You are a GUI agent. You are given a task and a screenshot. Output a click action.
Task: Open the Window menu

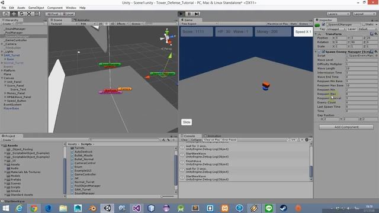point(71,8)
